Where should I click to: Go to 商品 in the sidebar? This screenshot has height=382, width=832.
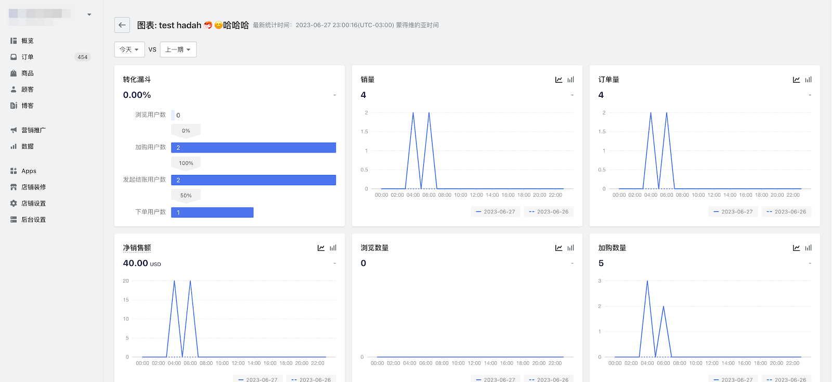tap(28, 73)
